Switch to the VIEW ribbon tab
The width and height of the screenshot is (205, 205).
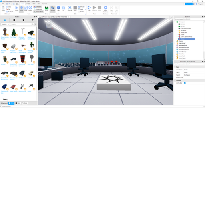coord(39,4)
